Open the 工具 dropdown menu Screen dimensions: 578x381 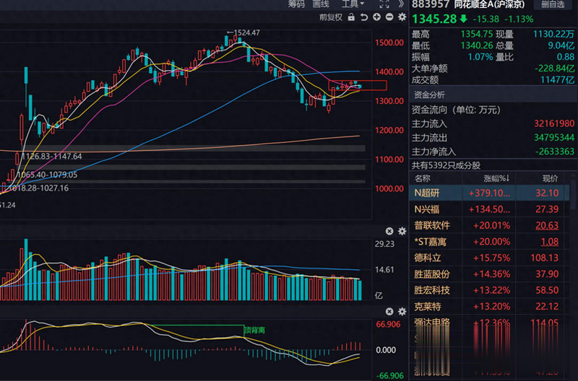click(x=353, y=4)
